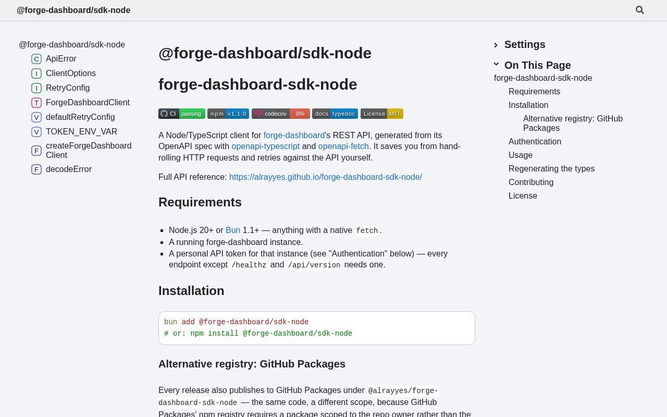The width and height of the screenshot is (667, 417).
Task: Click the @forge-dashboard/sdk-node sidebar root link
Action: pyautogui.click(x=72, y=45)
